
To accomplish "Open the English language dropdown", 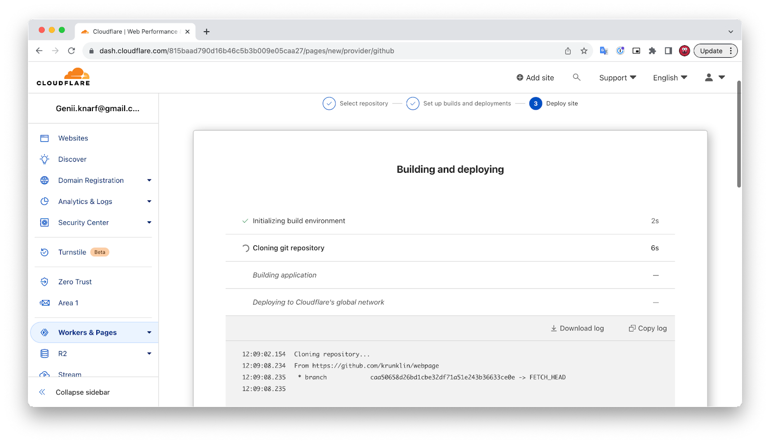I will pos(670,78).
